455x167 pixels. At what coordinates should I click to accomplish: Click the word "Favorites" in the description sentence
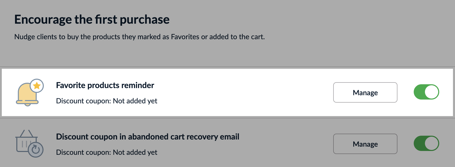185,37
